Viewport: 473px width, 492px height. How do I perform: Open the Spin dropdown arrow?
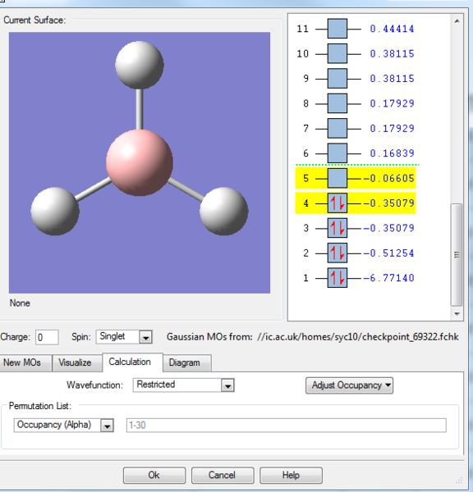coord(145,338)
